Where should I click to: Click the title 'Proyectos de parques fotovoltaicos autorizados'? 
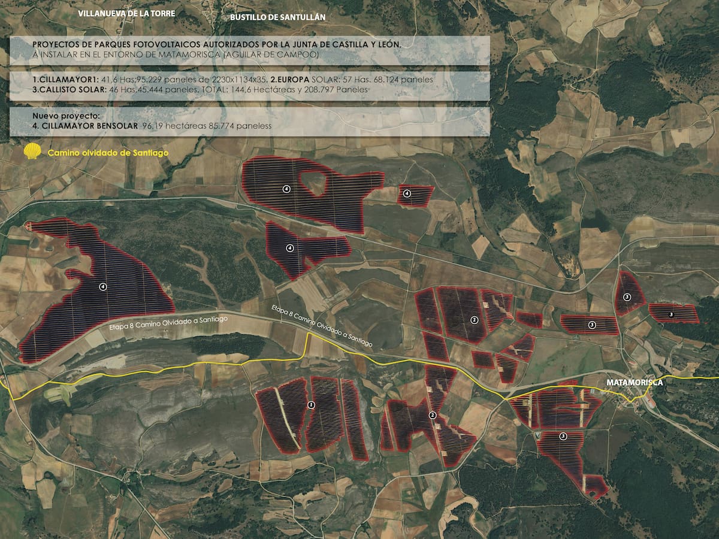click(216, 45)
